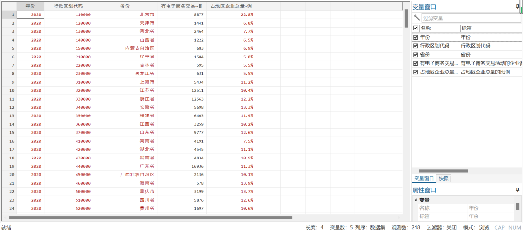Screen dimensions: 523x231
Task: Click the 过滤器: 关闭 status entry
Action: 442,227
